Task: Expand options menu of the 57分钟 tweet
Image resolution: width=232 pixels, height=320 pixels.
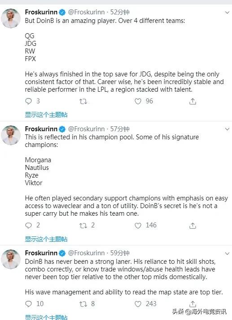Action: coord(227,129)
